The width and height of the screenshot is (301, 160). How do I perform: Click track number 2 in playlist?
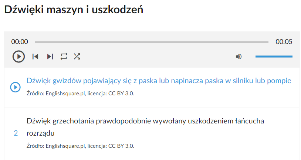(x=16, y=133)
